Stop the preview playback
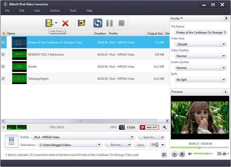The image size is (231, 167). pos(182,154)
